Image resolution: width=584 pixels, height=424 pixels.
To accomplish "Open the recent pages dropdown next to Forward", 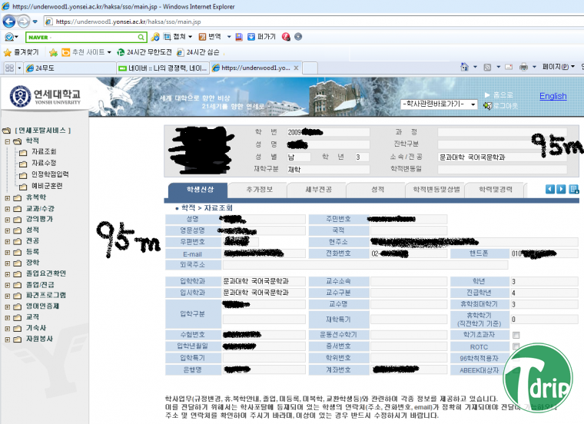I will 35,22.
